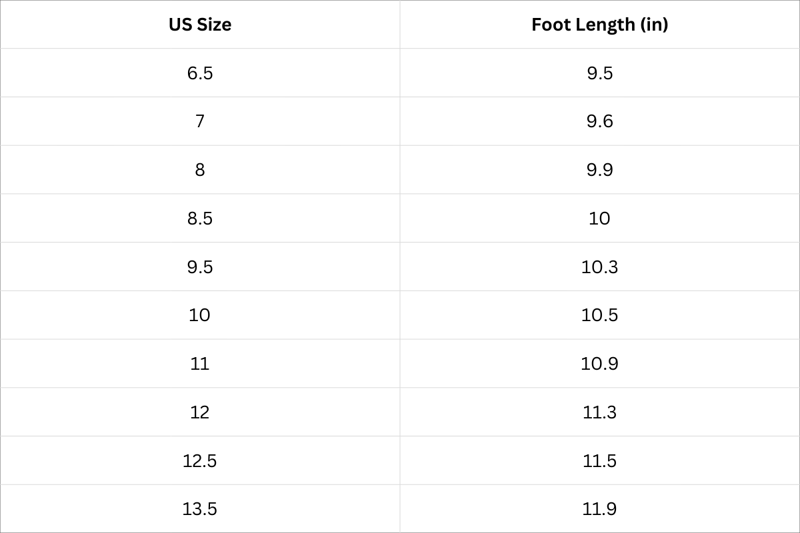Click the 10.9 foot length cell
The height and width of the screenshot is (533, 800).
[599, 364]
